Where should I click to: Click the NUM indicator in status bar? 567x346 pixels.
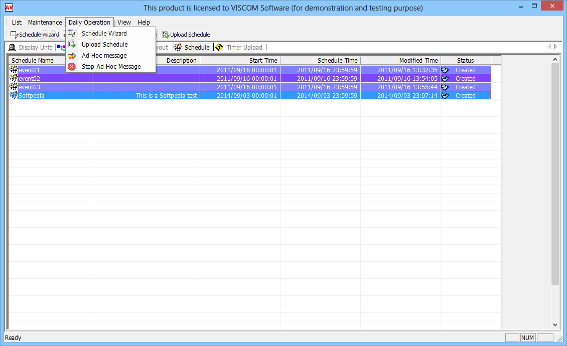point(527,337)
